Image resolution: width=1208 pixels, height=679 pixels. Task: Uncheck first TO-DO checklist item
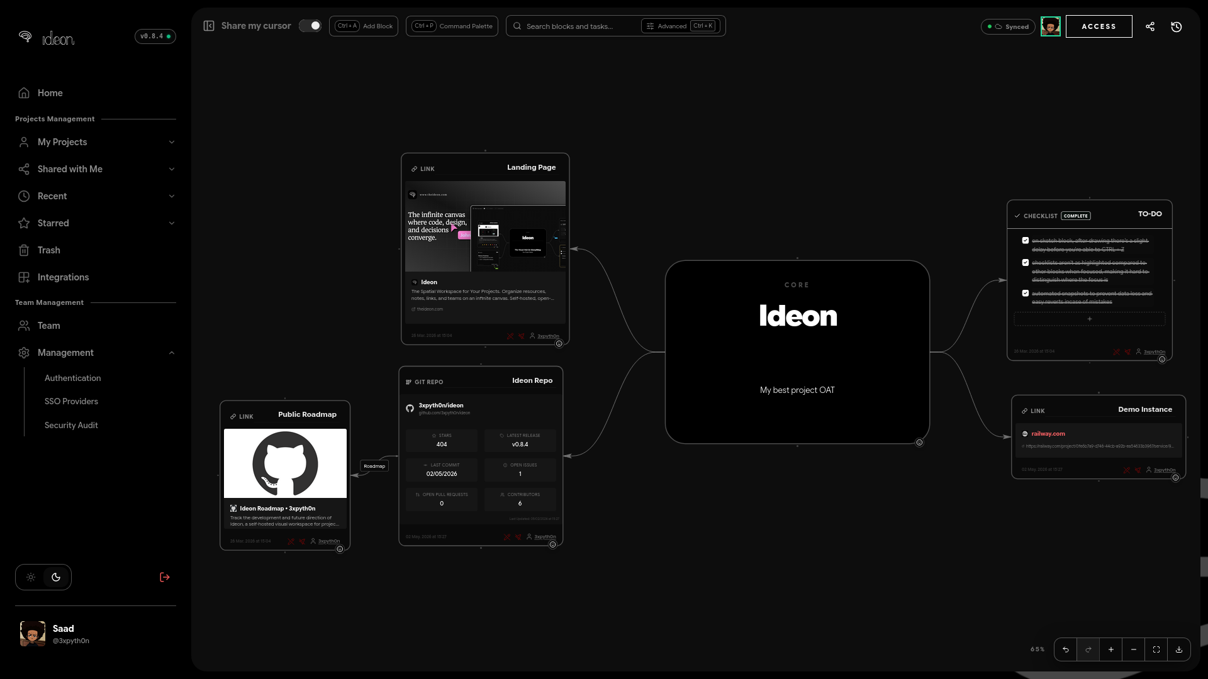pyautogui.click(x=1026, y=240)
